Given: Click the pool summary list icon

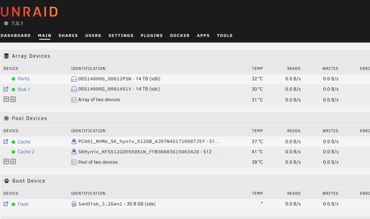Looking at the screenshot, I should 74,162.
